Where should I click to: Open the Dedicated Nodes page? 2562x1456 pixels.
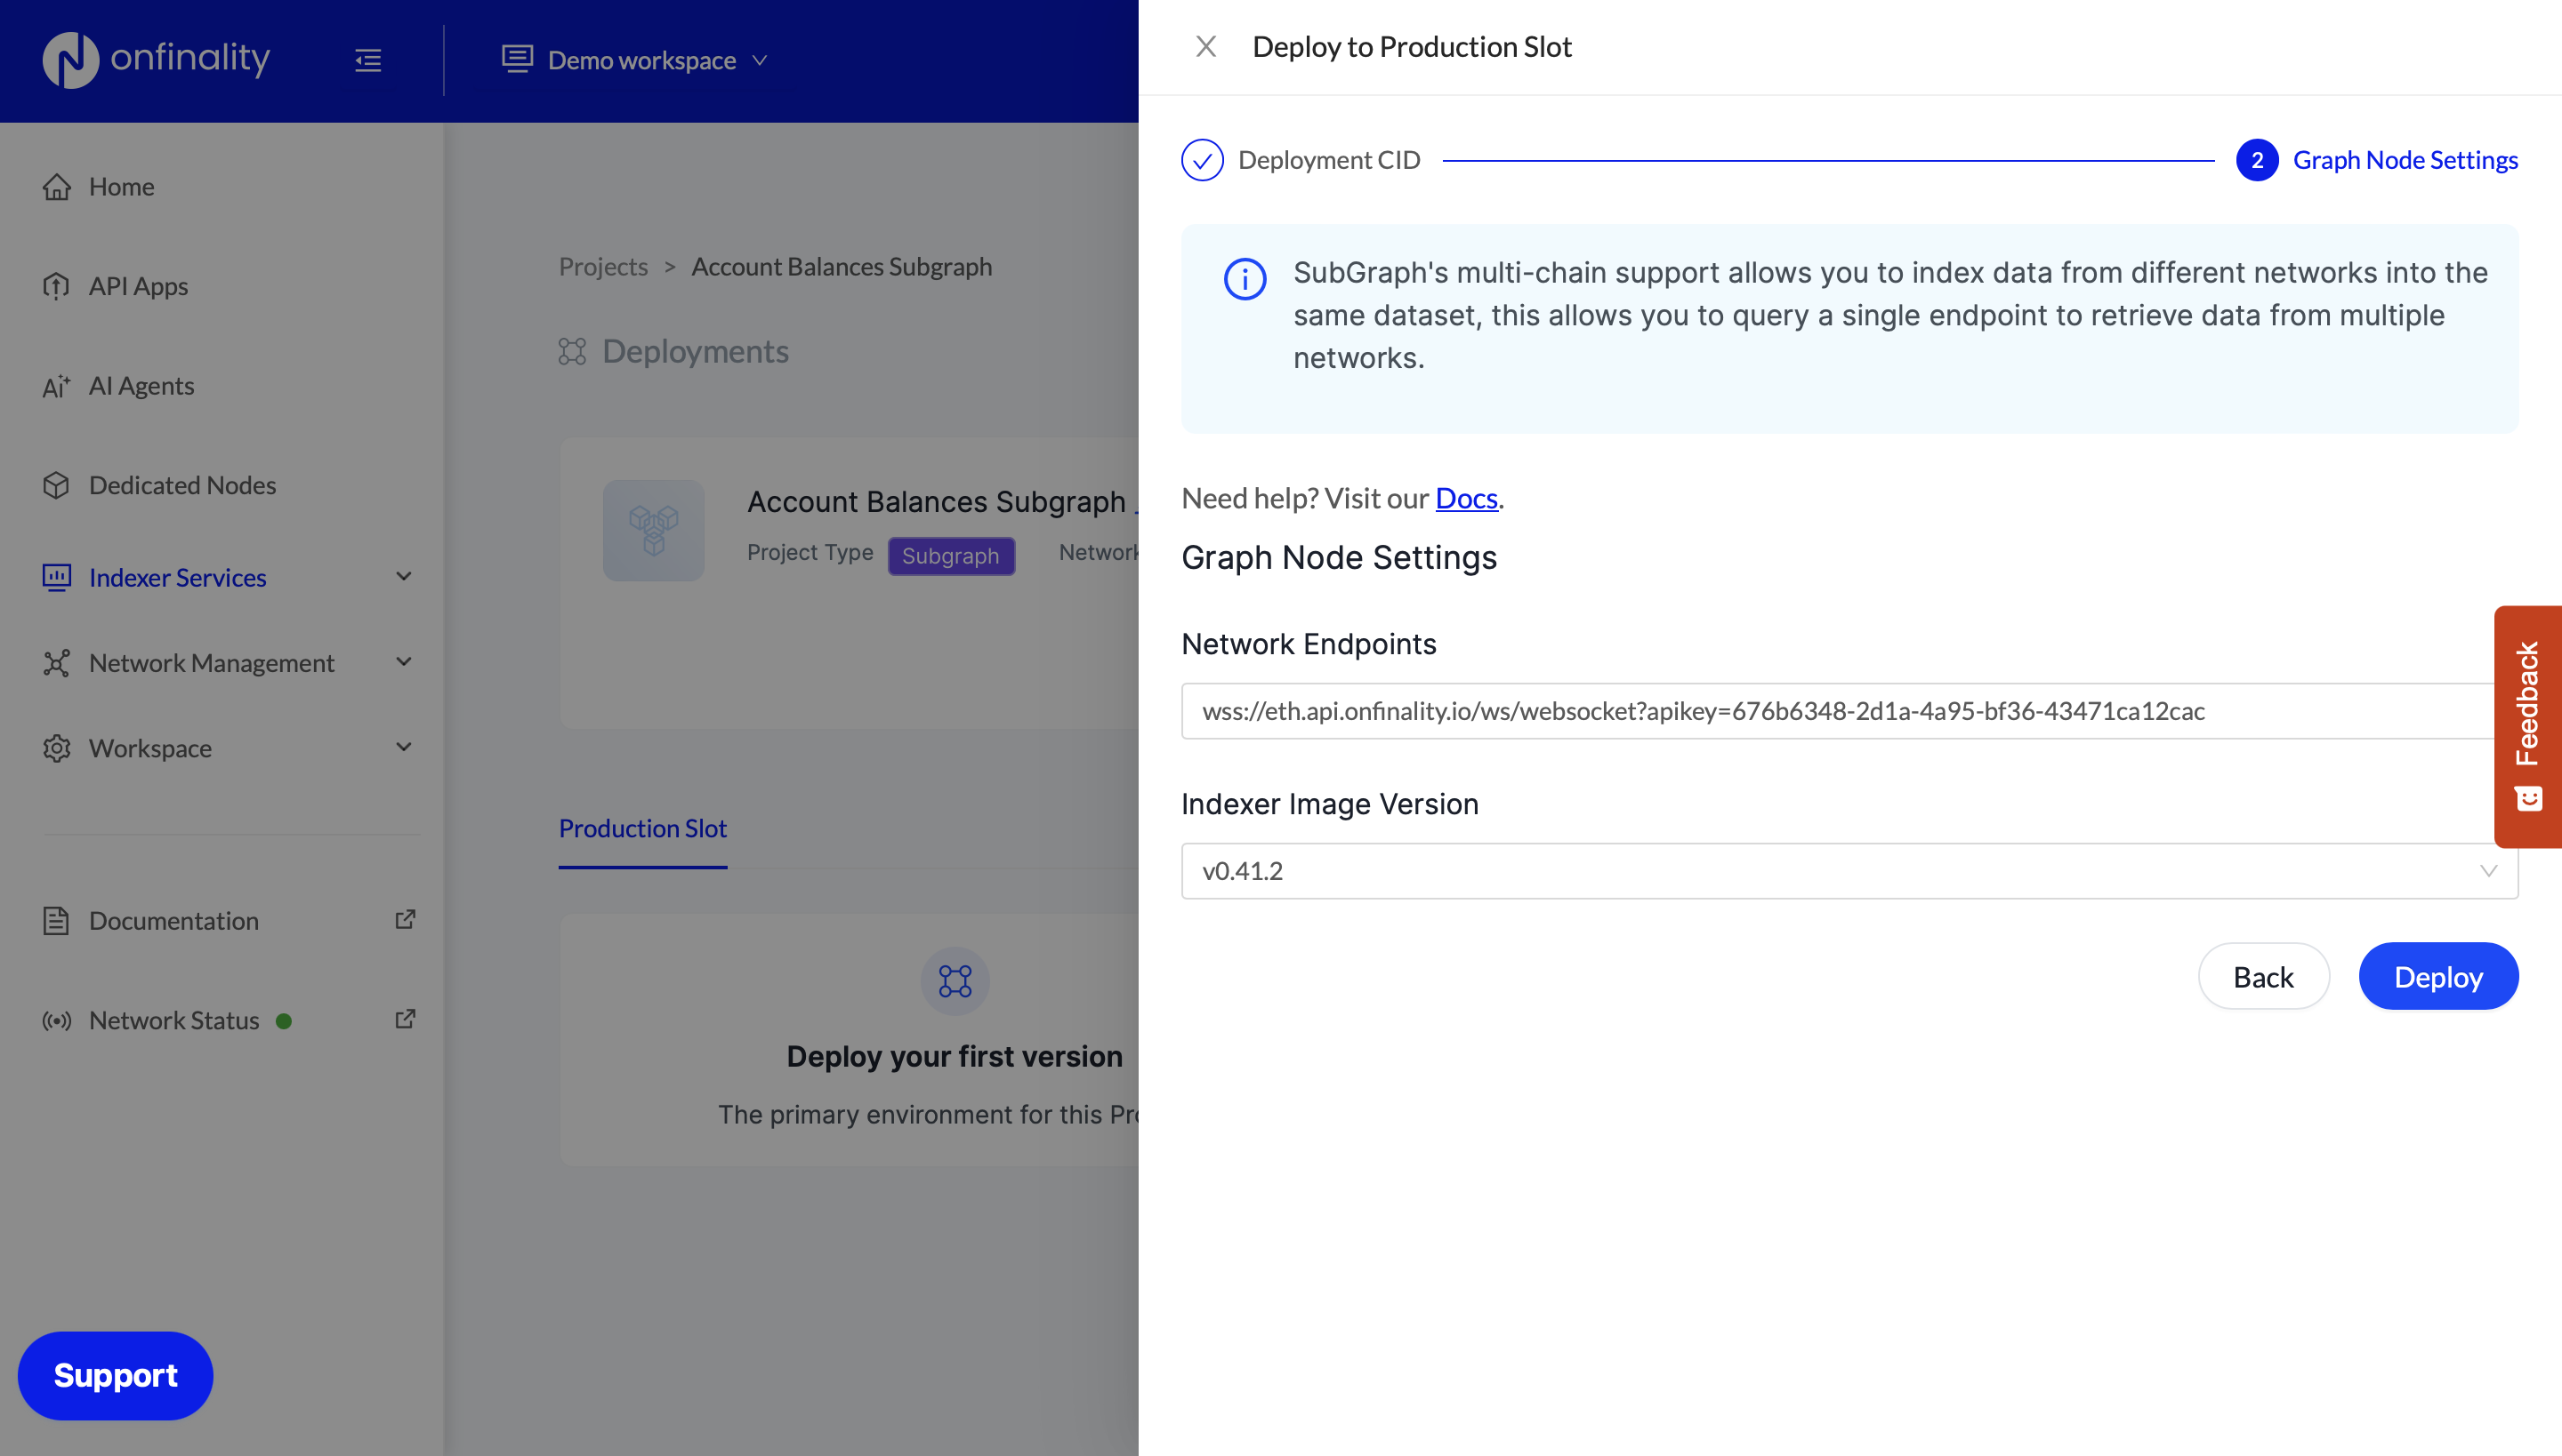pyautogui.click(x=182, y=485)
